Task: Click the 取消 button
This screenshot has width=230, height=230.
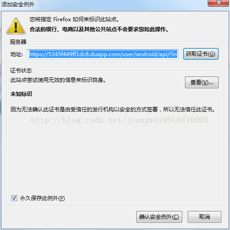Action: coord(205,217)
